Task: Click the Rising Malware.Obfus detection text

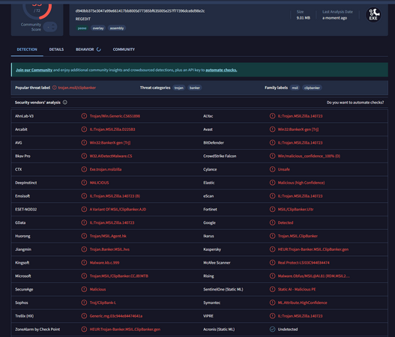Action: (313, 276)
